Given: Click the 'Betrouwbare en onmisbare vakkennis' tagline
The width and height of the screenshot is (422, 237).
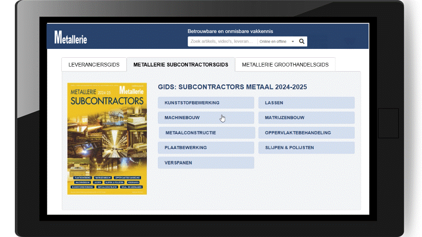Looking at the screenshot, I should [230, 31].
